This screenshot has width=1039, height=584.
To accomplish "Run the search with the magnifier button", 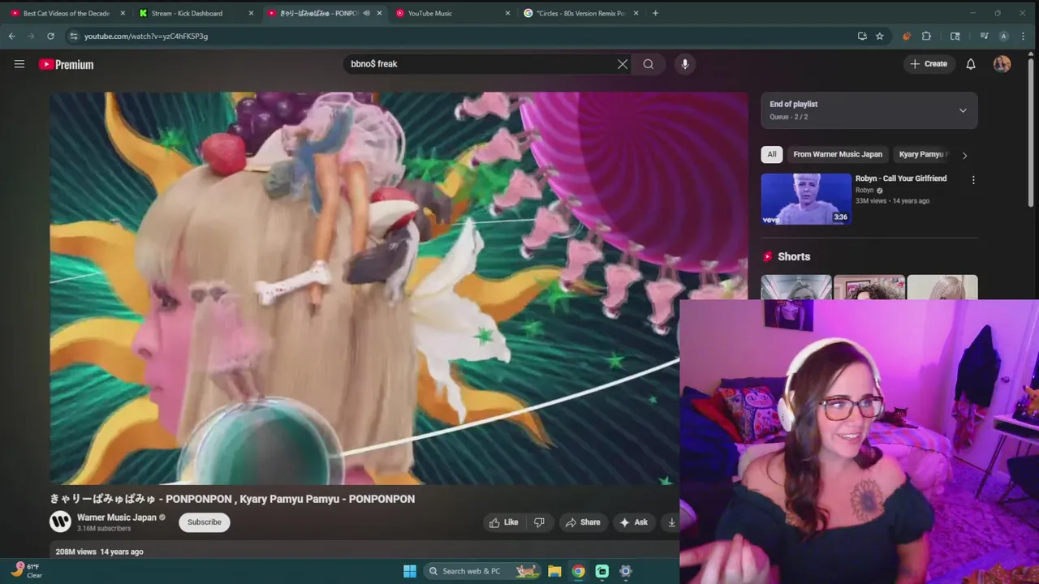I will pyautogui.click(x=649, y=64).
